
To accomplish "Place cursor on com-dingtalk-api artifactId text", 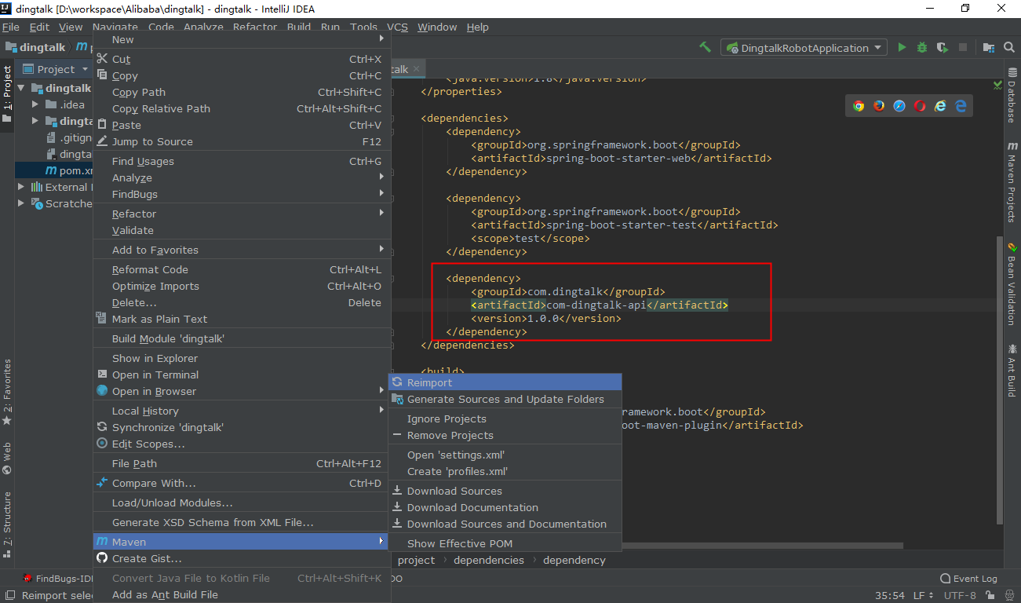I will pyautogui.click(x=596, y=305).
